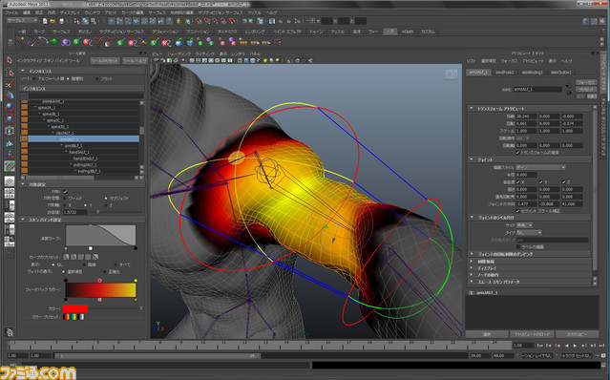
Task: Select the オブジェクト symmetry space radio
Action: (105, 199)
